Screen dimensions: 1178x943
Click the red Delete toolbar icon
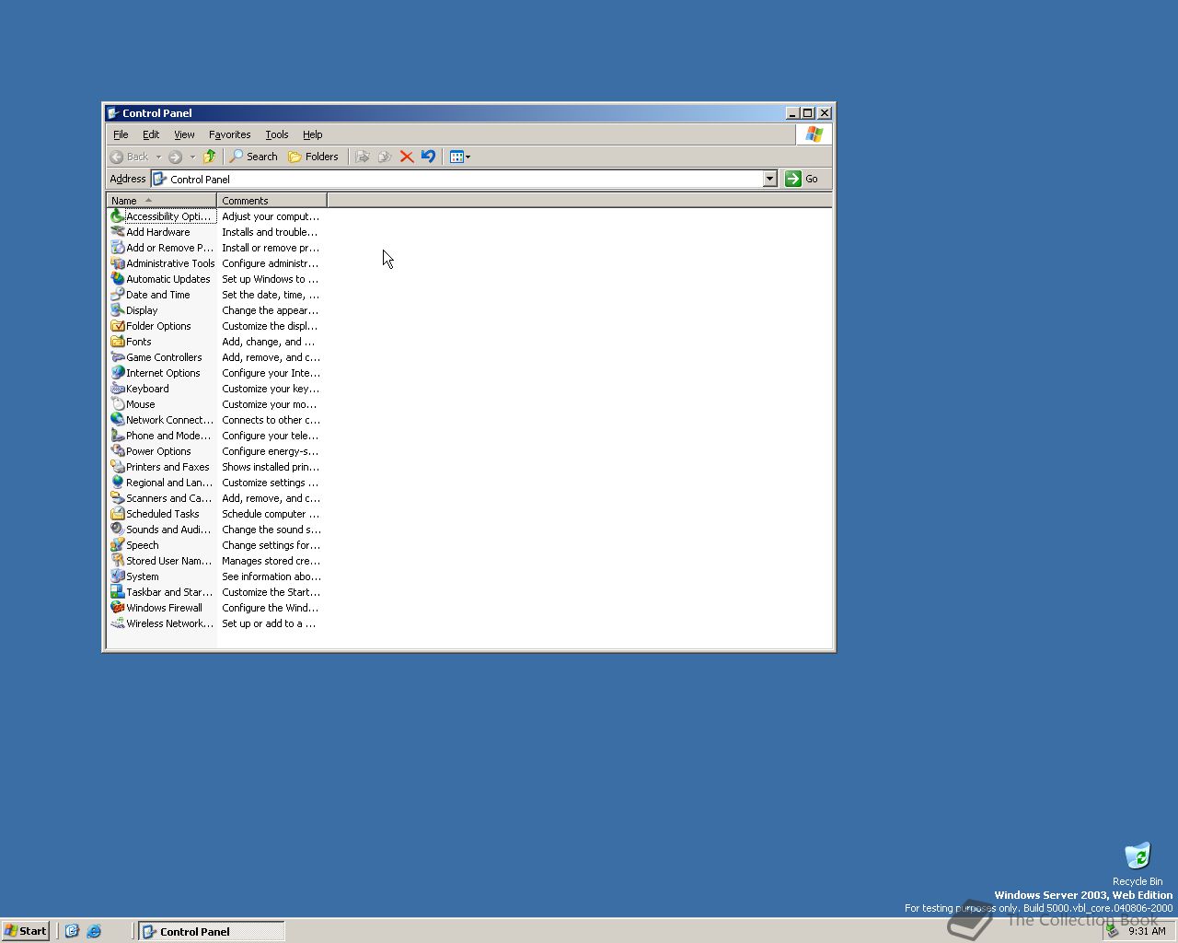pyautogui.click(x=406, y=157)
